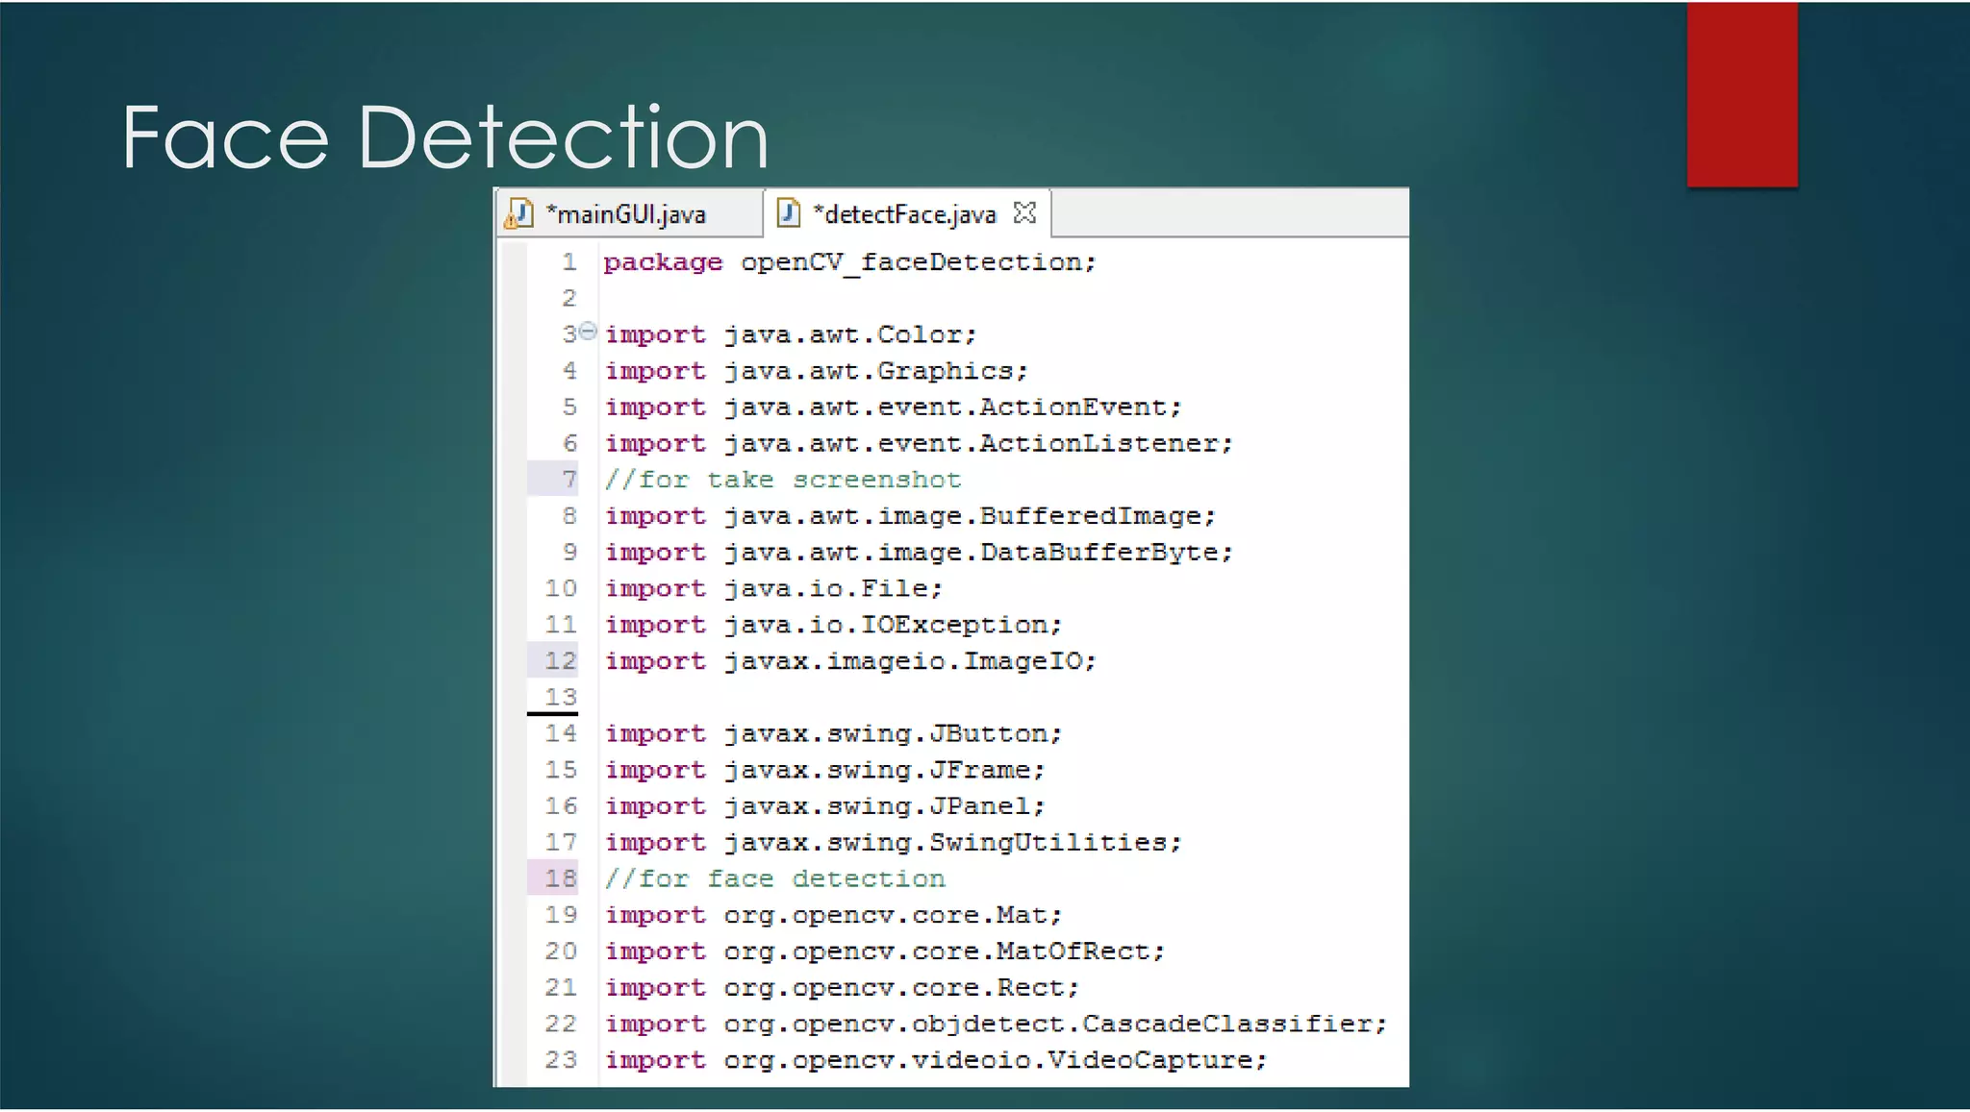
Task: Collapse the import block at line 3
Action: coord(588,332)
